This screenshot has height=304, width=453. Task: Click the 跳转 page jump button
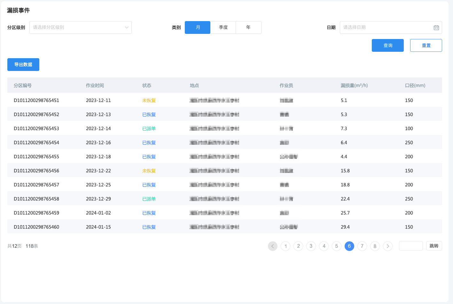pyautogui.click(x=434, y=246)
